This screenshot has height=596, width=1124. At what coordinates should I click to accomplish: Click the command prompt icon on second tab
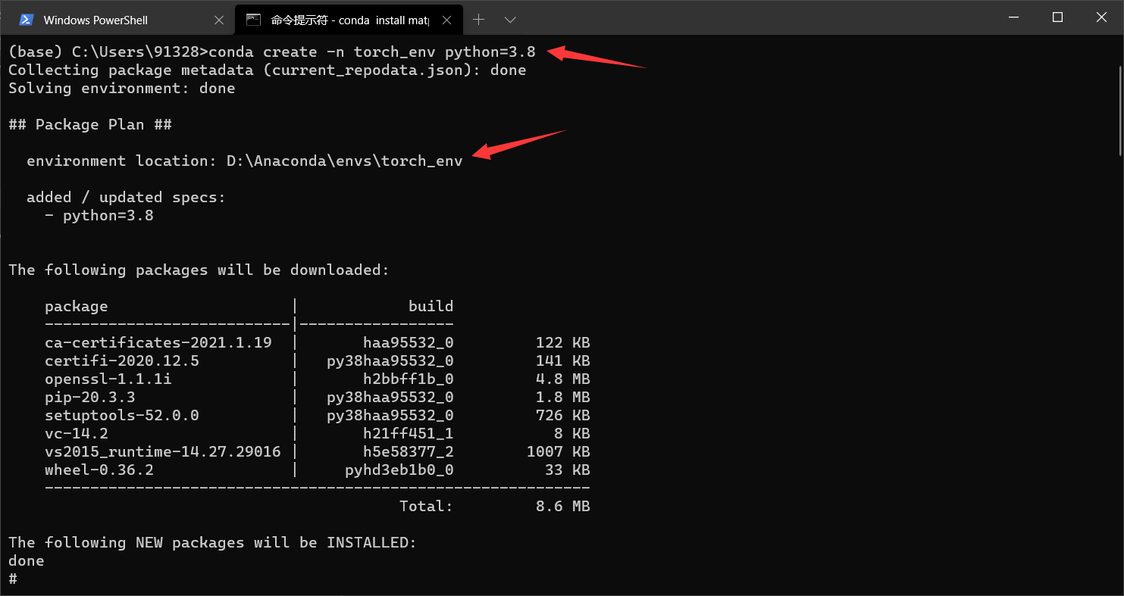254,20
